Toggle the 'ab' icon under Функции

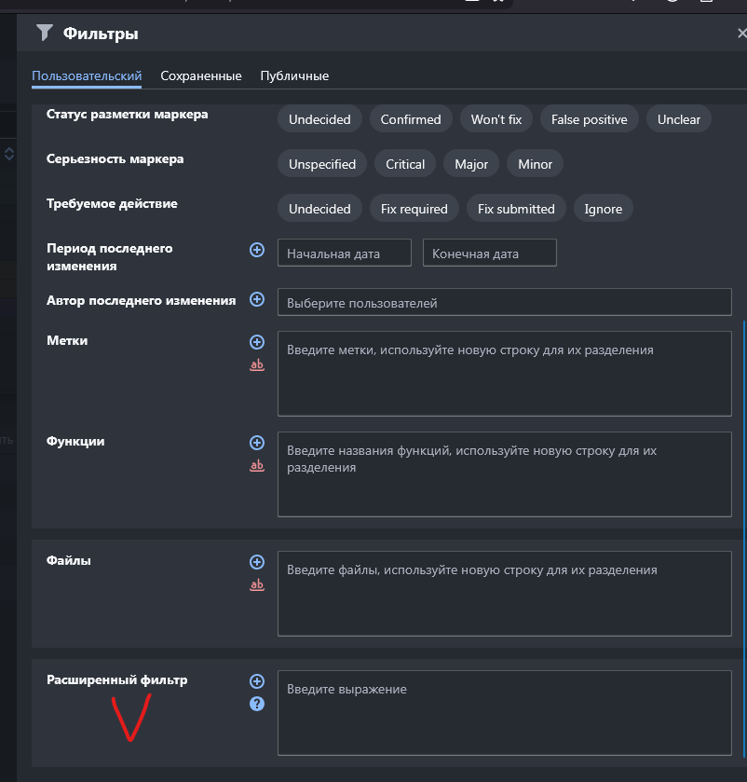click(257, 466)
